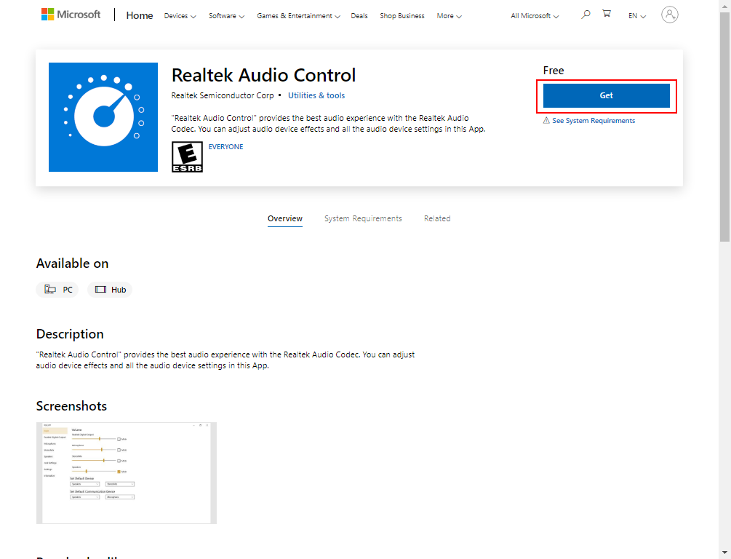Click the Get button

(607, 95)
